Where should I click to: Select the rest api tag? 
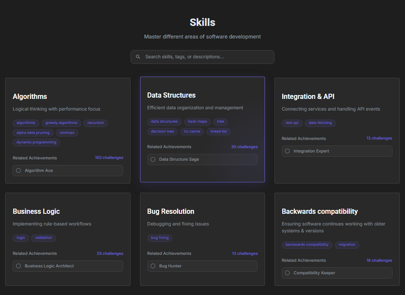tap(292, 123)
